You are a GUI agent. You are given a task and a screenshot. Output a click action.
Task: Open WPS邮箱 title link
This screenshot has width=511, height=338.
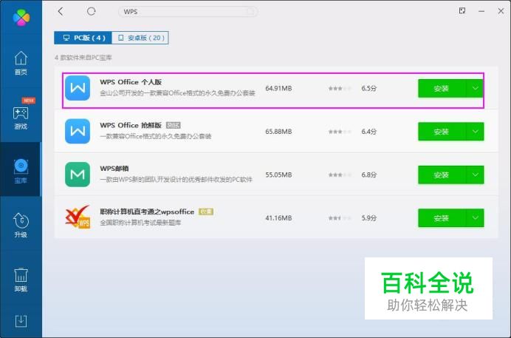coord(114,169)
